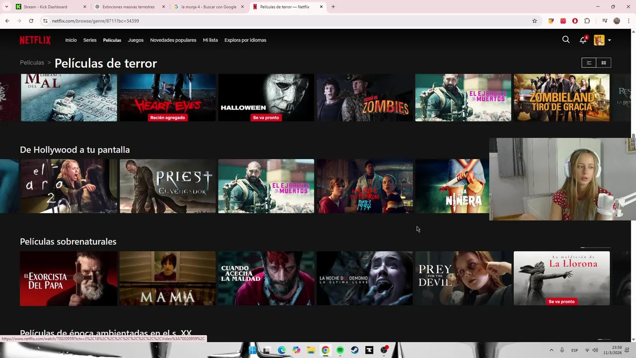The width and height of the screenshot is (636, 358).
Task: Switch to list view layout
Action: tap(589, 63)
